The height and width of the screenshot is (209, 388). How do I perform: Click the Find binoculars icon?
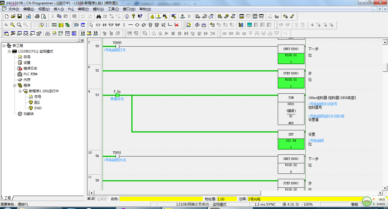coord(99,16)
